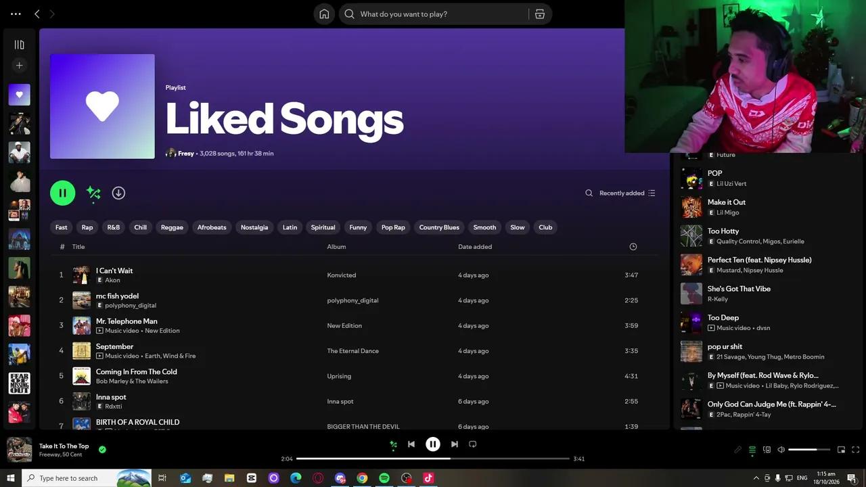Open the three-dots app menu
Viewport: 866px width, 487px height.
(16, 14)
